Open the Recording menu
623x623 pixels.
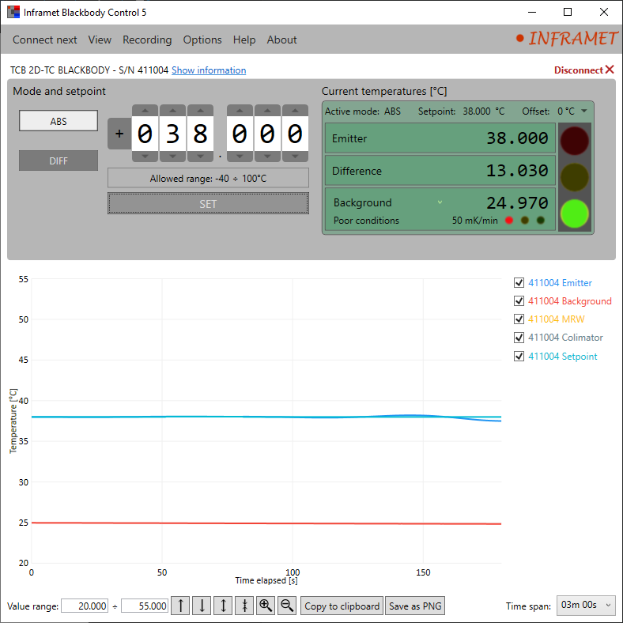pyautogui.click(x=147, y=40)
